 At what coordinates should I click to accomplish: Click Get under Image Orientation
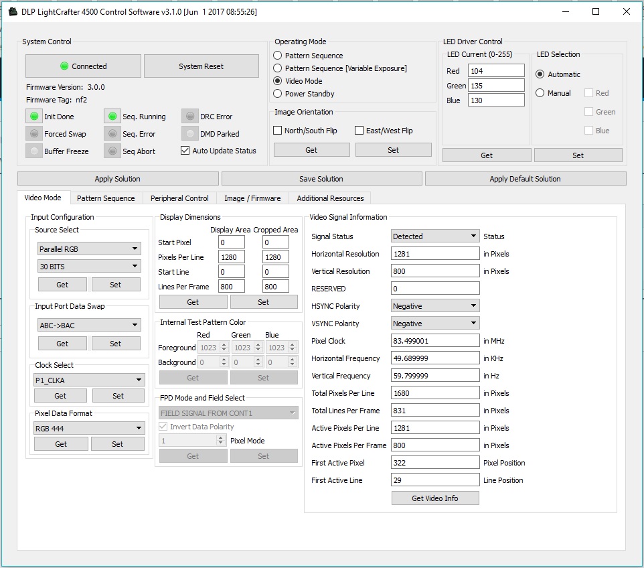coord(312,149)
